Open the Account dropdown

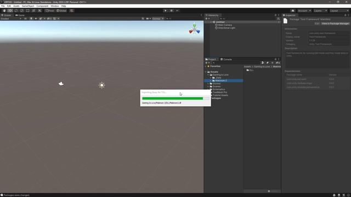(x=304, y=11)
